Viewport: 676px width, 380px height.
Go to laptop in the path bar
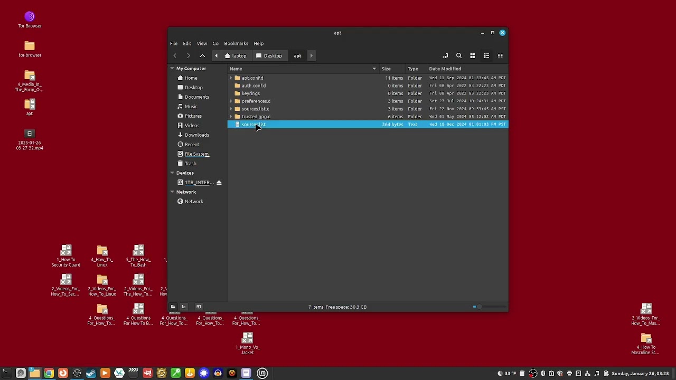coord(236,55)
